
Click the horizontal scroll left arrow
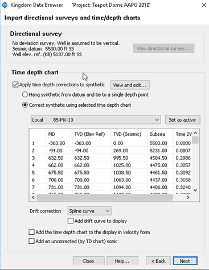pyautogui.click(x=33, y=197)
